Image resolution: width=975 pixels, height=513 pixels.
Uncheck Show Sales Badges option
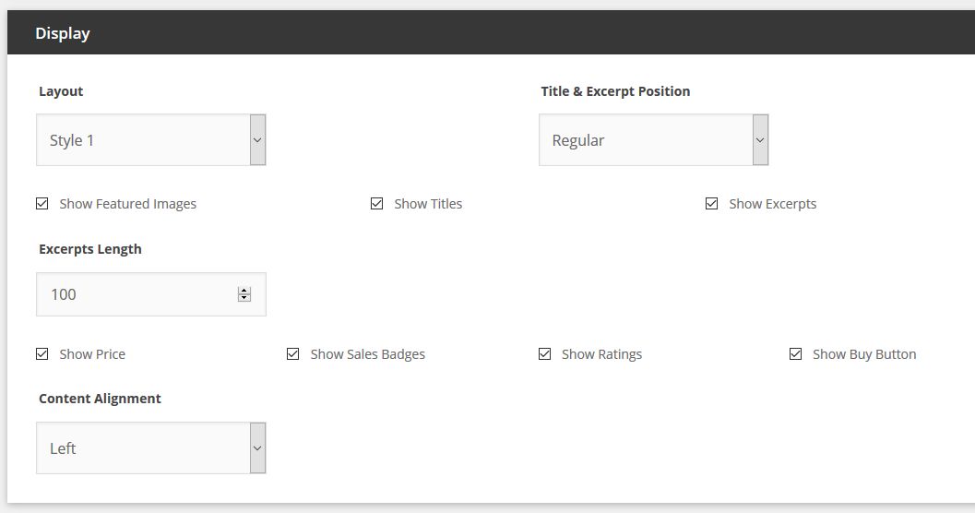tap(293, 354)
